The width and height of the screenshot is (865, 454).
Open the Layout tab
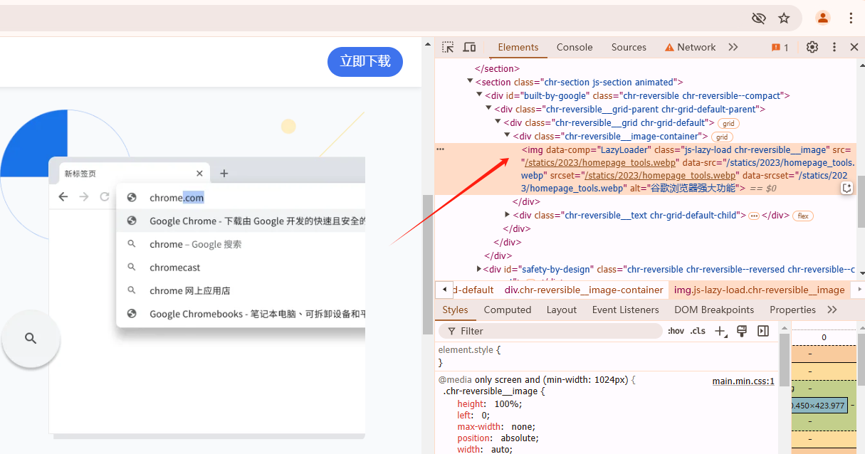[562, 310]
